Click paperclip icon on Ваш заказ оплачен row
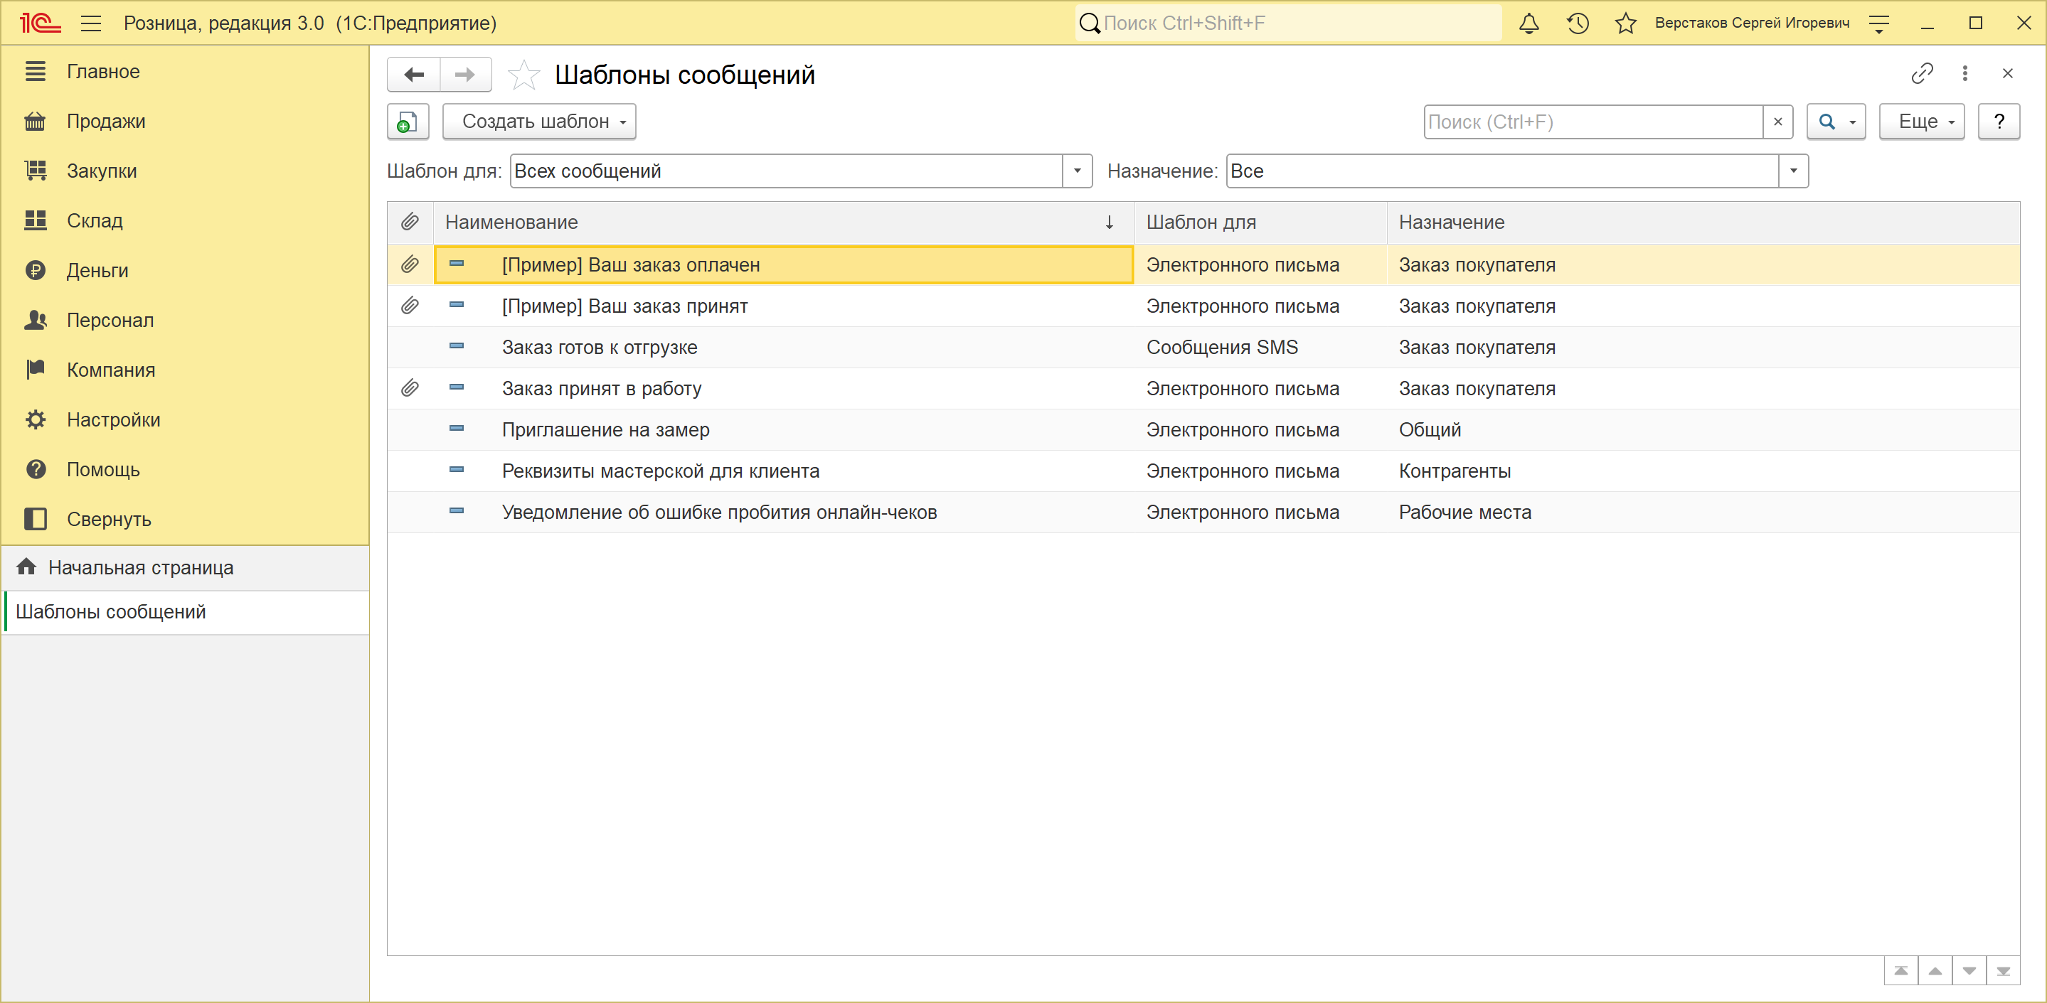The height and width of the screenshot is (1003, 2047). 410,264
